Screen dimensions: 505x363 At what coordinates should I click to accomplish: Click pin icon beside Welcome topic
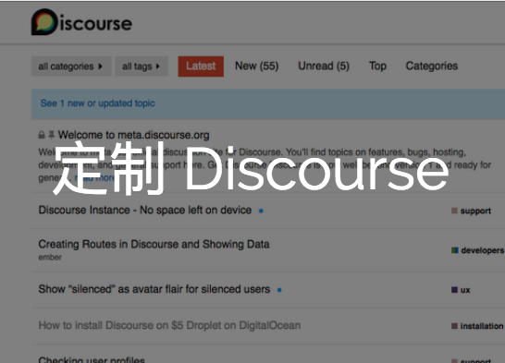(51, 135)
